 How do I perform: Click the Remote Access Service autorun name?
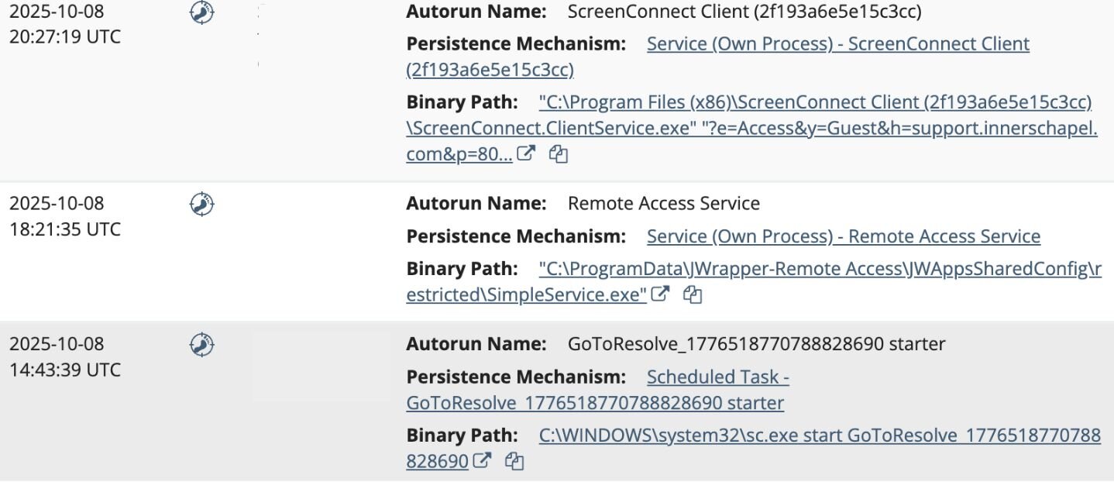[x=663, y=204]
